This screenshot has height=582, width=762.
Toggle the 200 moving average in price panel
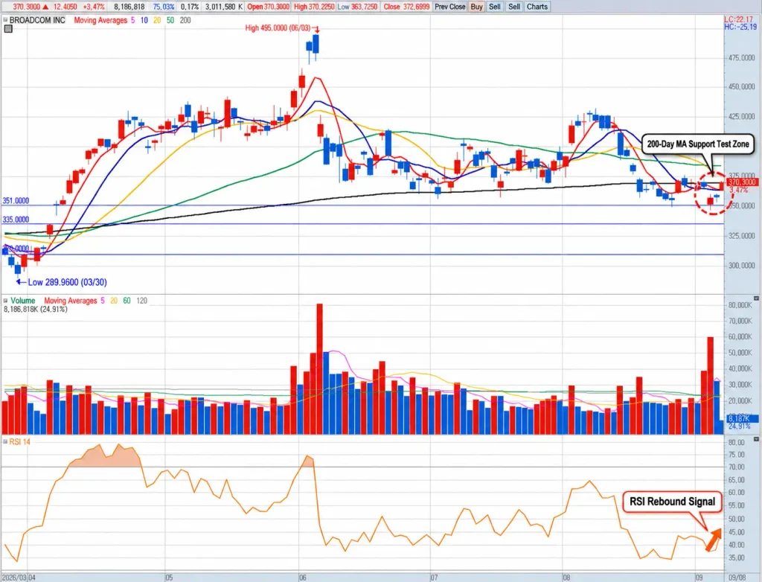[185, 20]
